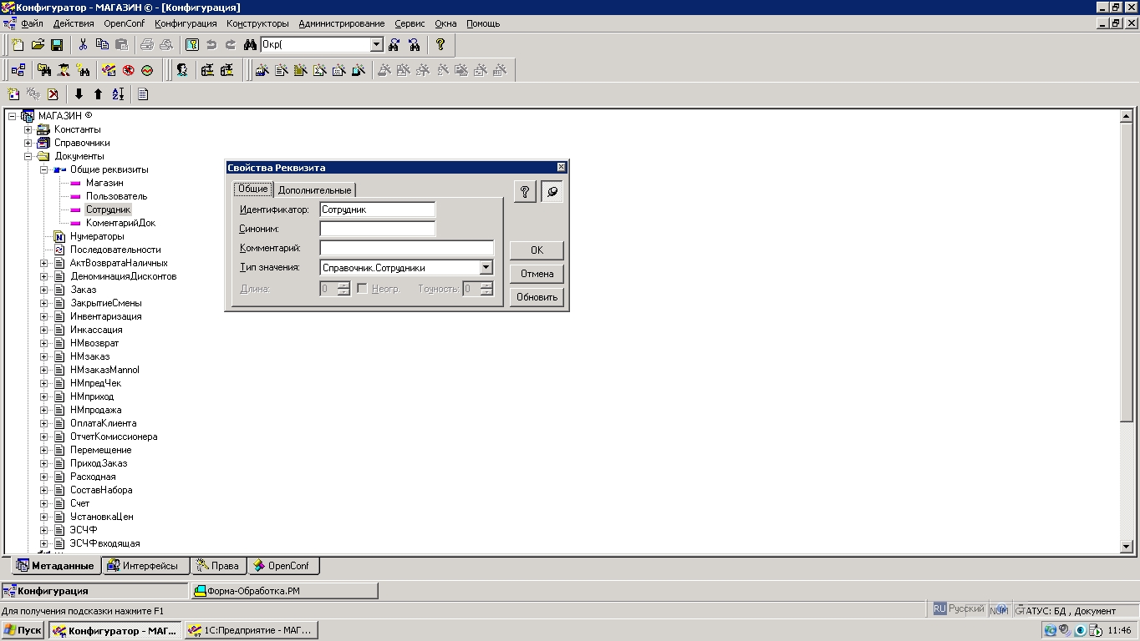Click the syntax helper key icon

pyautogui.click(x=192, y=45)
